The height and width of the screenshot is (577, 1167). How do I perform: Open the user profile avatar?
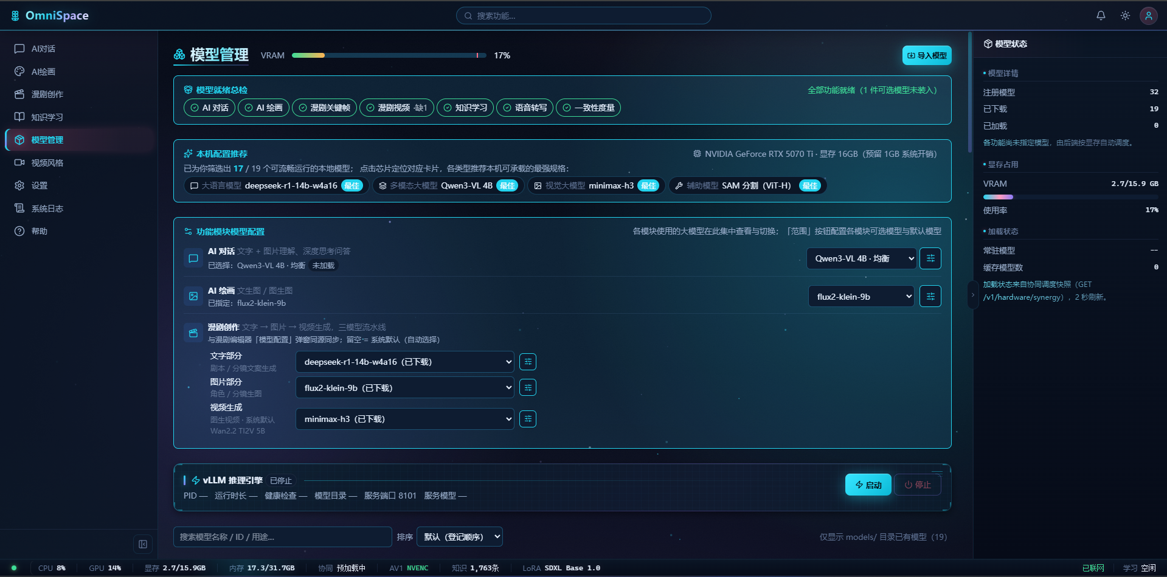(1149, 16)
